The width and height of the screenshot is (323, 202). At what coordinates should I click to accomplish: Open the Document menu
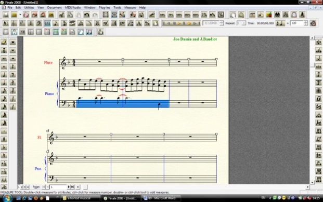pos(55,8)
